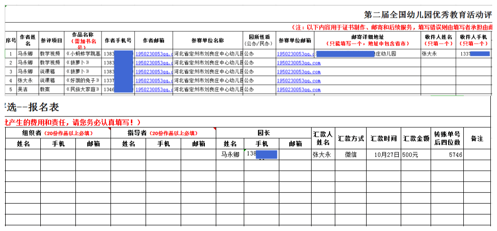This screenshot has height=231, width=497.
Task: Select the 备注 header cell
Action: 477,138
